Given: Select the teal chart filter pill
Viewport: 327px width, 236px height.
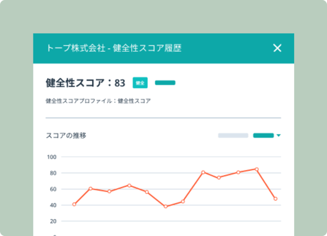Looking at the screenshot, I should point(264,135).
